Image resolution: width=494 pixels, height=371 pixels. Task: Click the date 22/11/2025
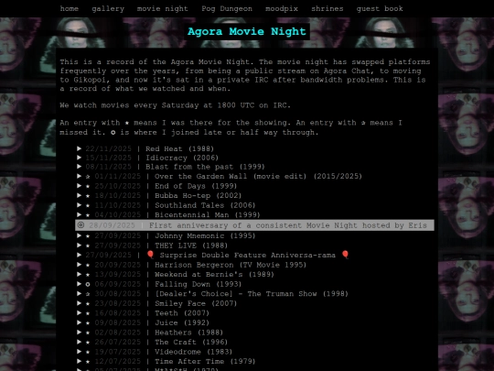pos(108,148)
